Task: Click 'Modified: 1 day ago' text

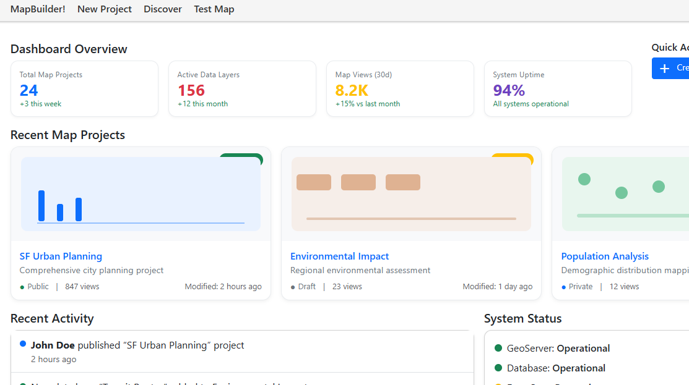Action: click(498, 286)
